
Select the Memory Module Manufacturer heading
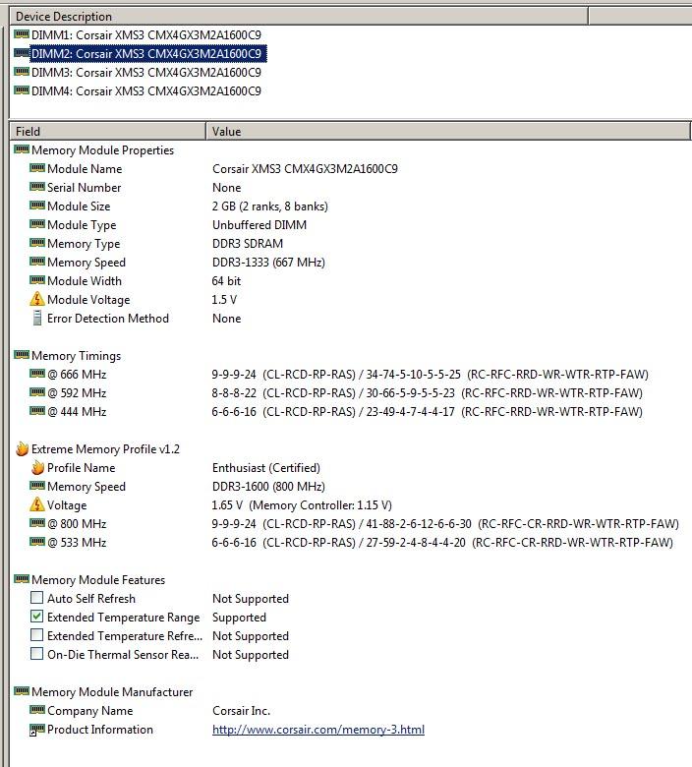112,691
